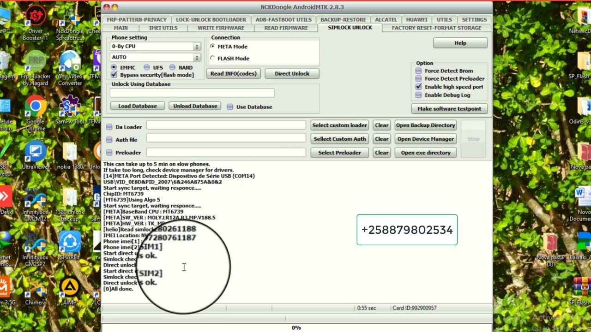Go to the MAIN tab
591x332 pixels.
[x=121, y=28]
